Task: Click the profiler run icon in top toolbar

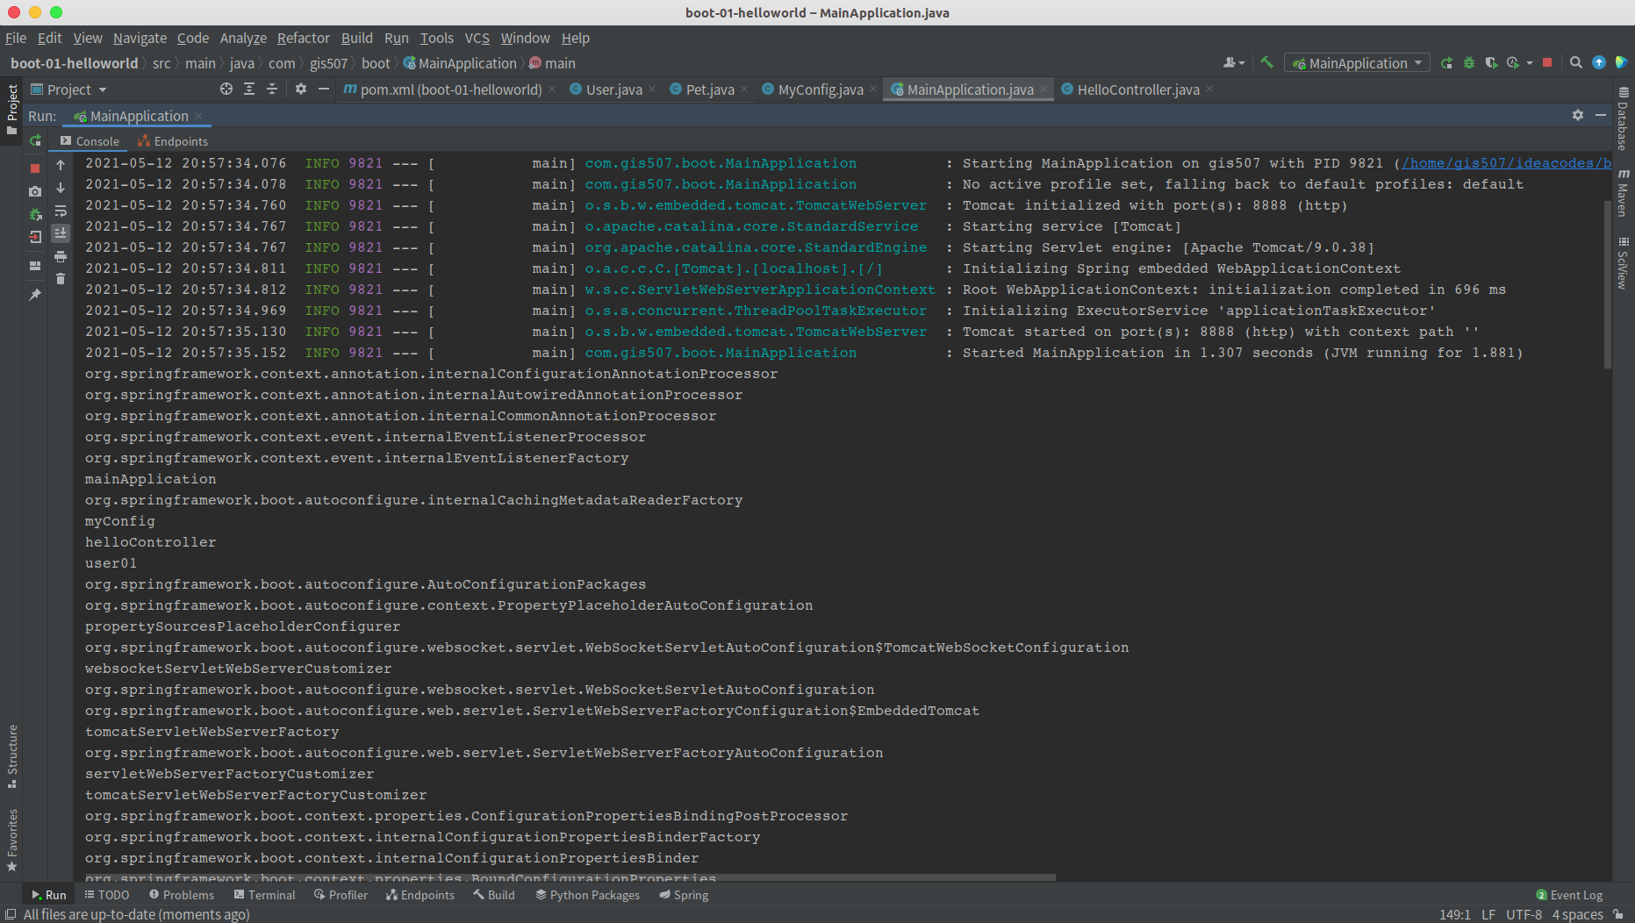Action: point(1513,62)
